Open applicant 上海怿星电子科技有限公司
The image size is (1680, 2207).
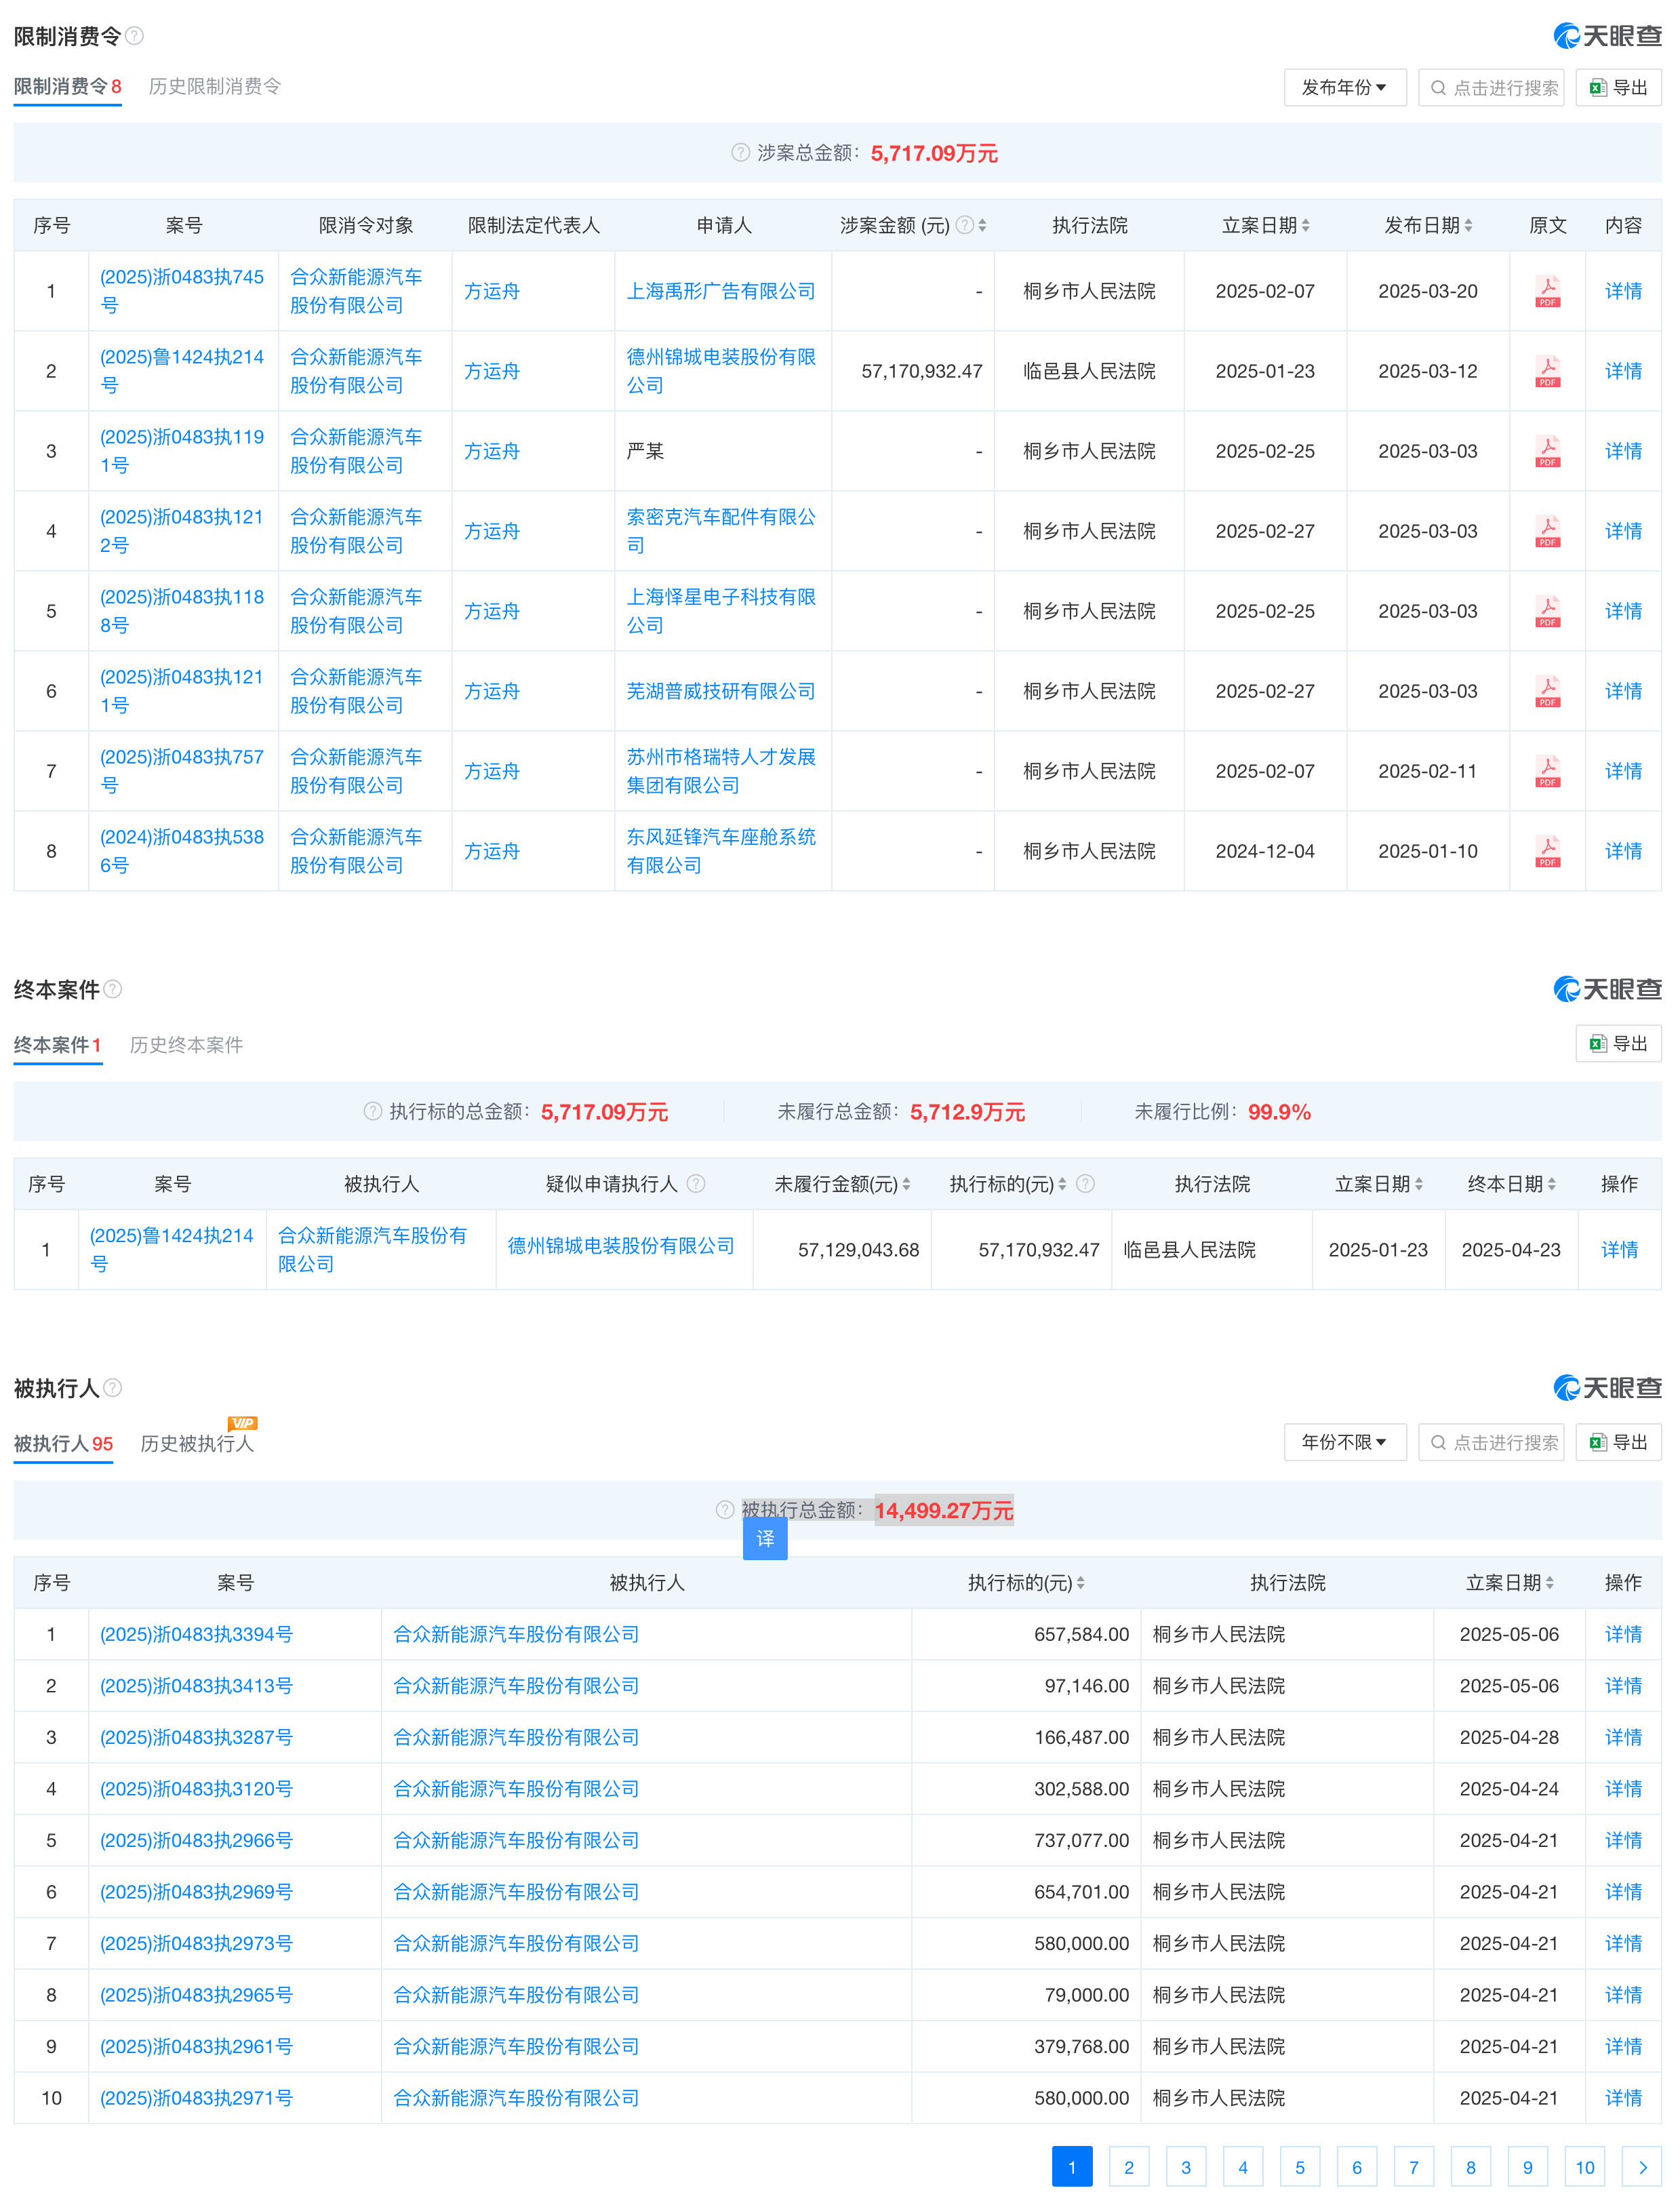click(x=721, y=611)
